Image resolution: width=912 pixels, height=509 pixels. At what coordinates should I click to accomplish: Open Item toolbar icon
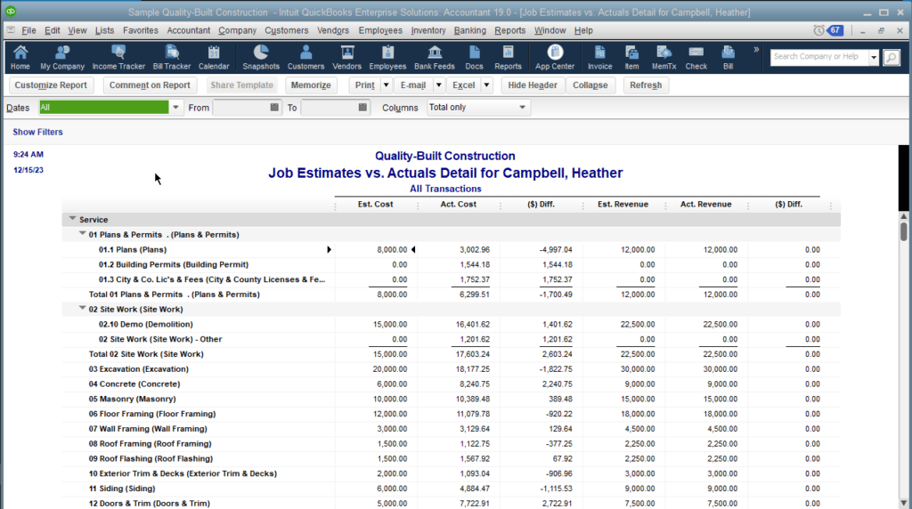click(631, 58)
